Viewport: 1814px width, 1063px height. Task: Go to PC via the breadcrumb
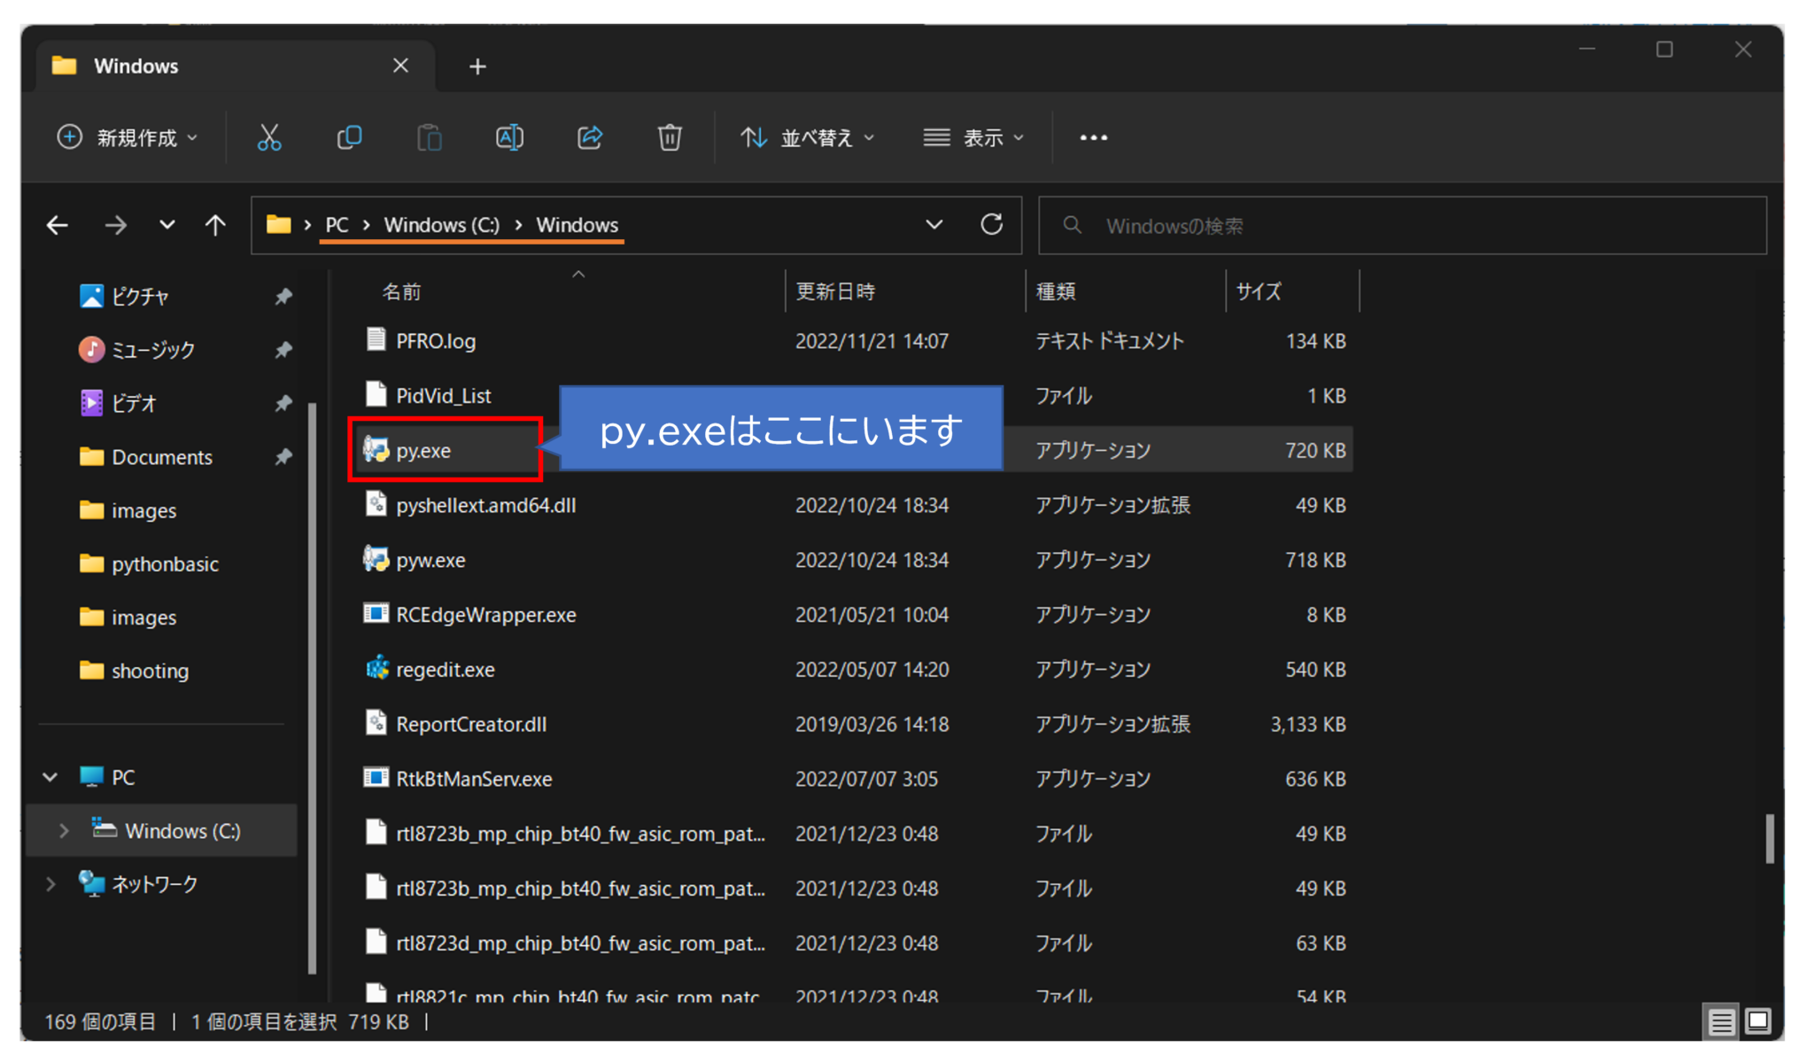coord(336,224)
